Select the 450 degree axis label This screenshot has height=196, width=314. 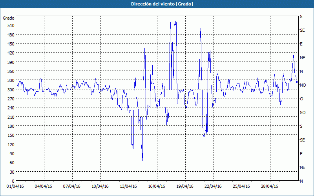(11, 44)
